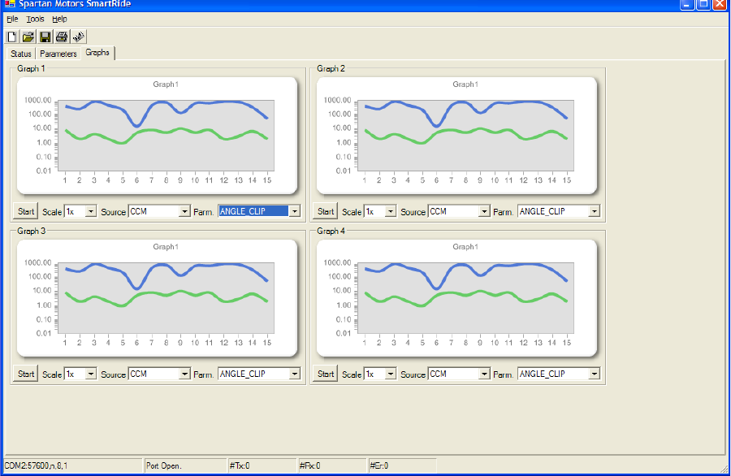Click the Spartan Motors app title icon
Screen dimensions: 731x476
click(x=10, y=4)
